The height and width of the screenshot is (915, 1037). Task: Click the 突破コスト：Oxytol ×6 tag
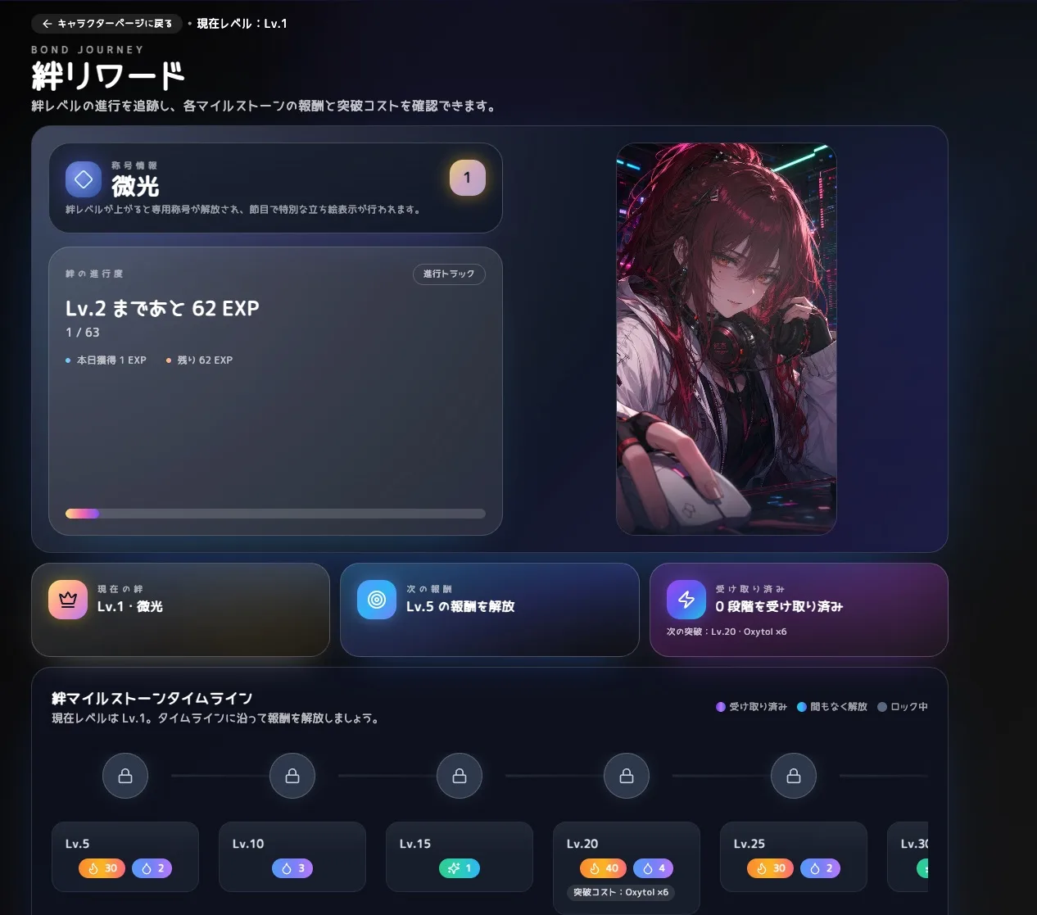click(621, 892)
